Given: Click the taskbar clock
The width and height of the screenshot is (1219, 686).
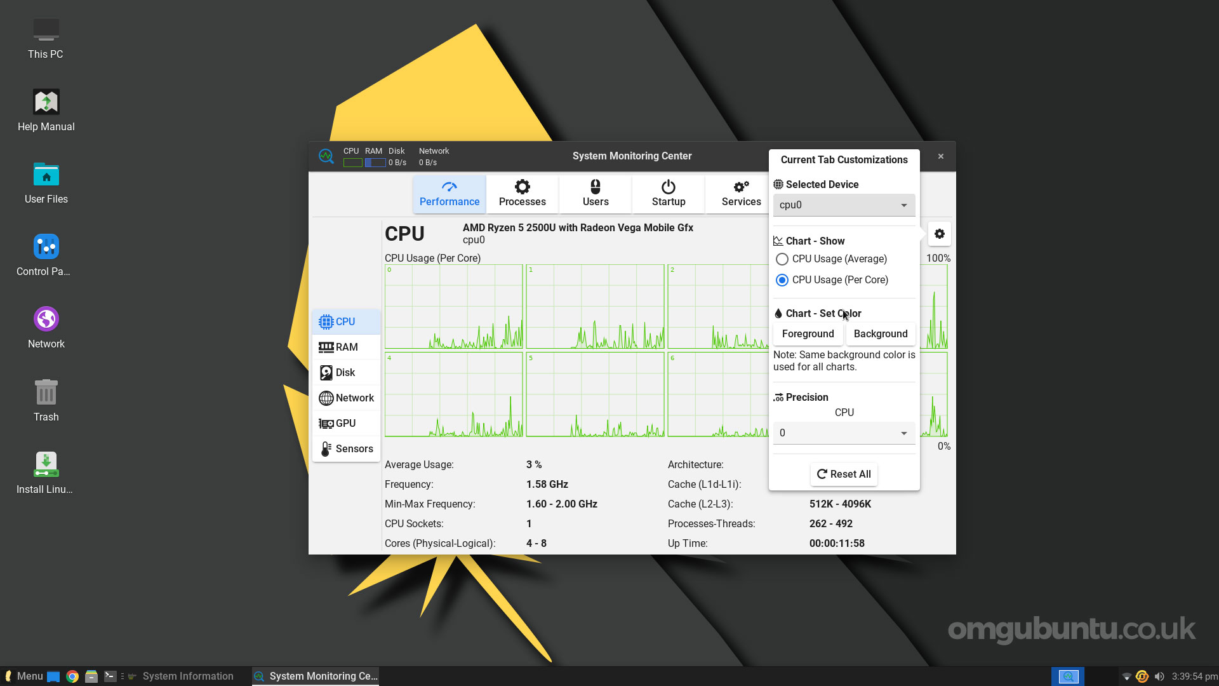Looking at the screenshot, I should pyautogui.click(x=1194, y=676).
